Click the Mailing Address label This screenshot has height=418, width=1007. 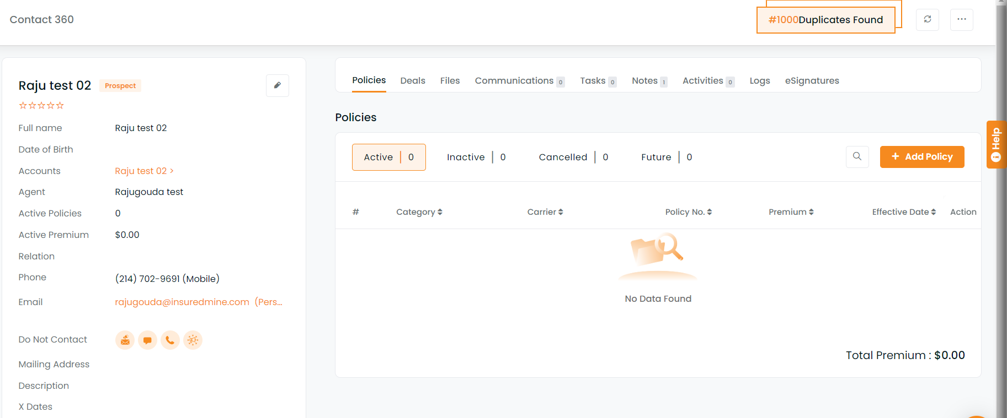pyautogui.click(x=54, y=364)
